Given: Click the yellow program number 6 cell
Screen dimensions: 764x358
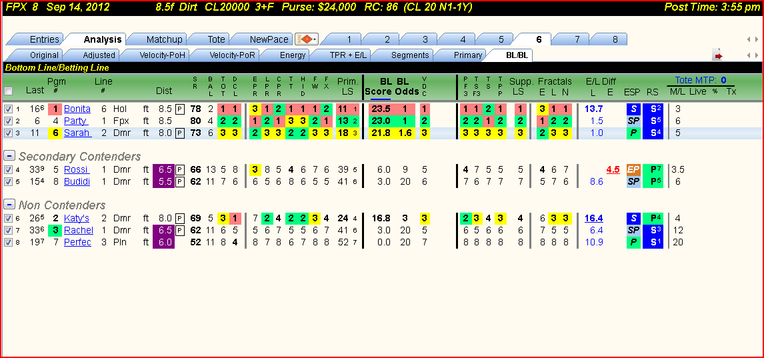Looking at the screenshot, I should coord(55,133).
